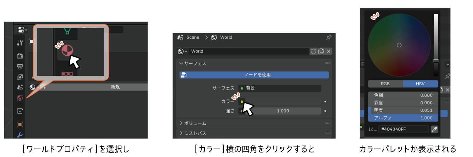
Task: Switch color picker to RGB mode
Action: tap(385, 84)
